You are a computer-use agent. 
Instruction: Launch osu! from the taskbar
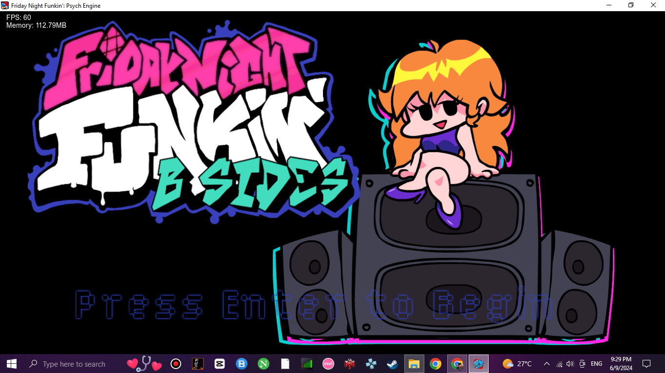coord(328,364)
